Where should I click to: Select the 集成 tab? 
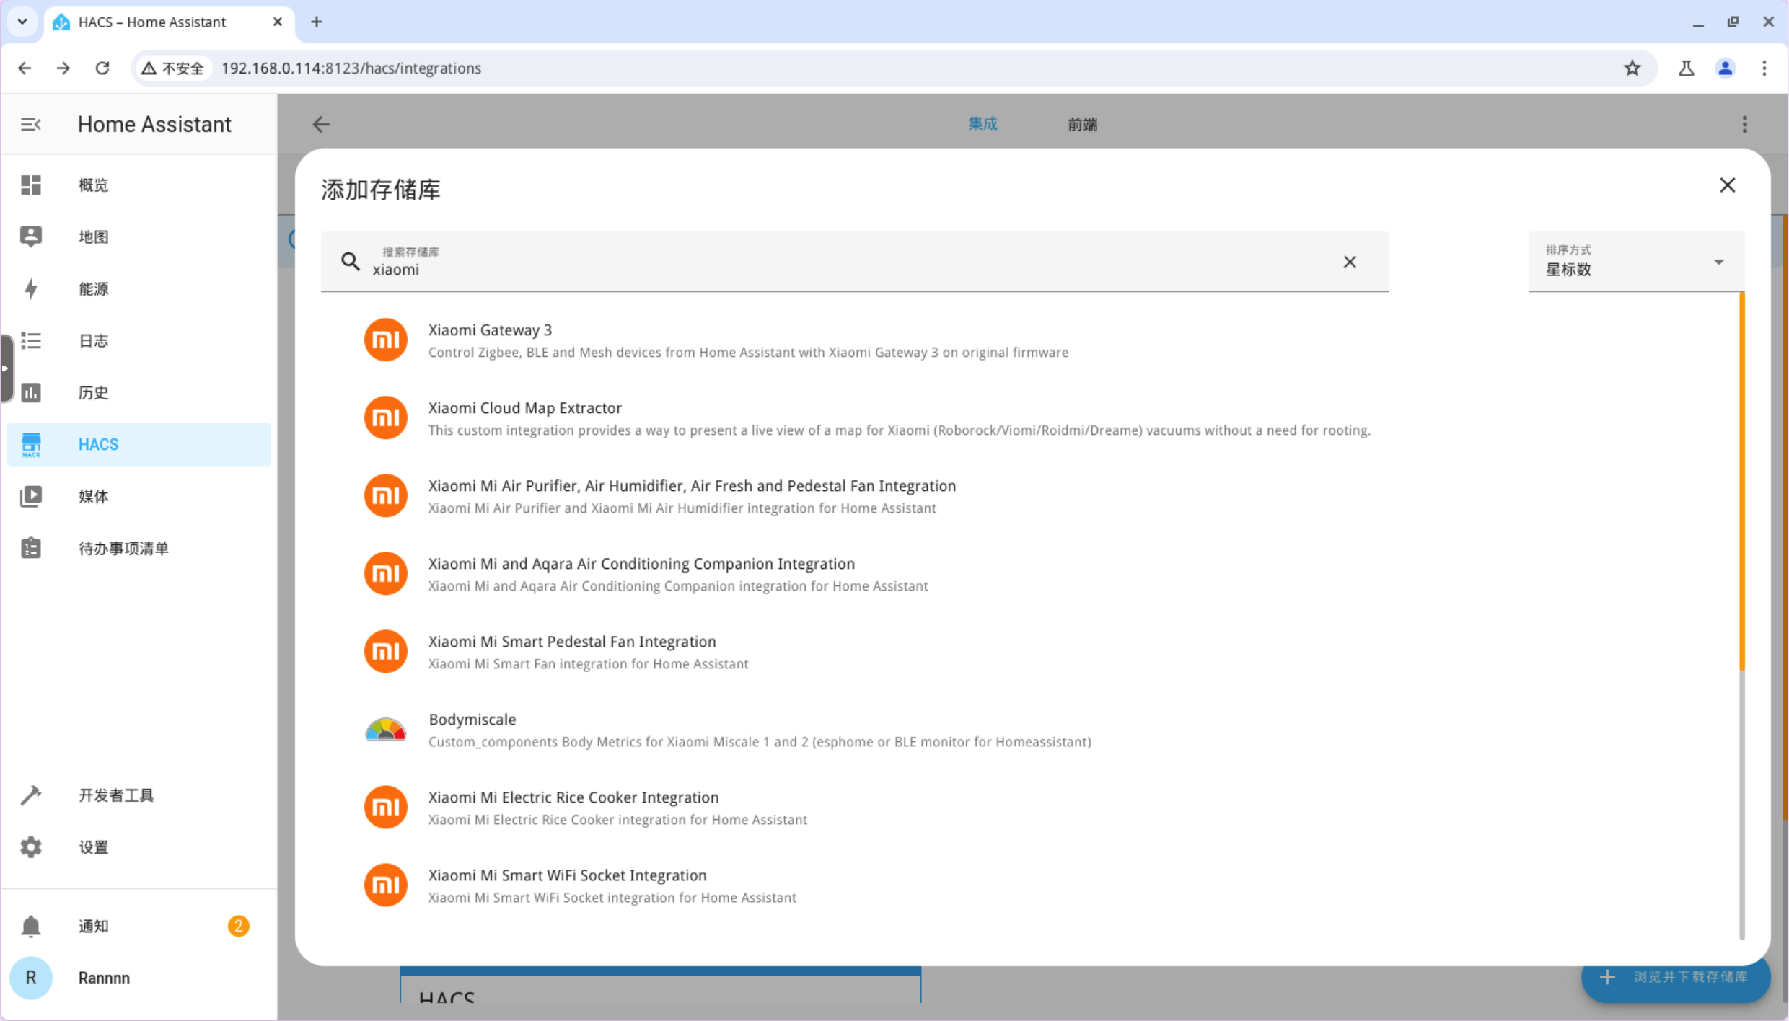coord(983,124)
